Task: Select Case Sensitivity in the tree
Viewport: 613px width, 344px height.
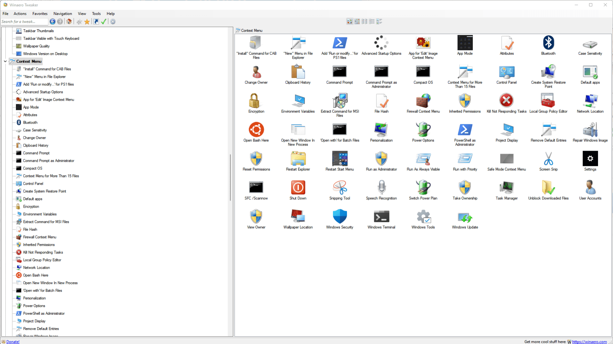Action: 35,130
